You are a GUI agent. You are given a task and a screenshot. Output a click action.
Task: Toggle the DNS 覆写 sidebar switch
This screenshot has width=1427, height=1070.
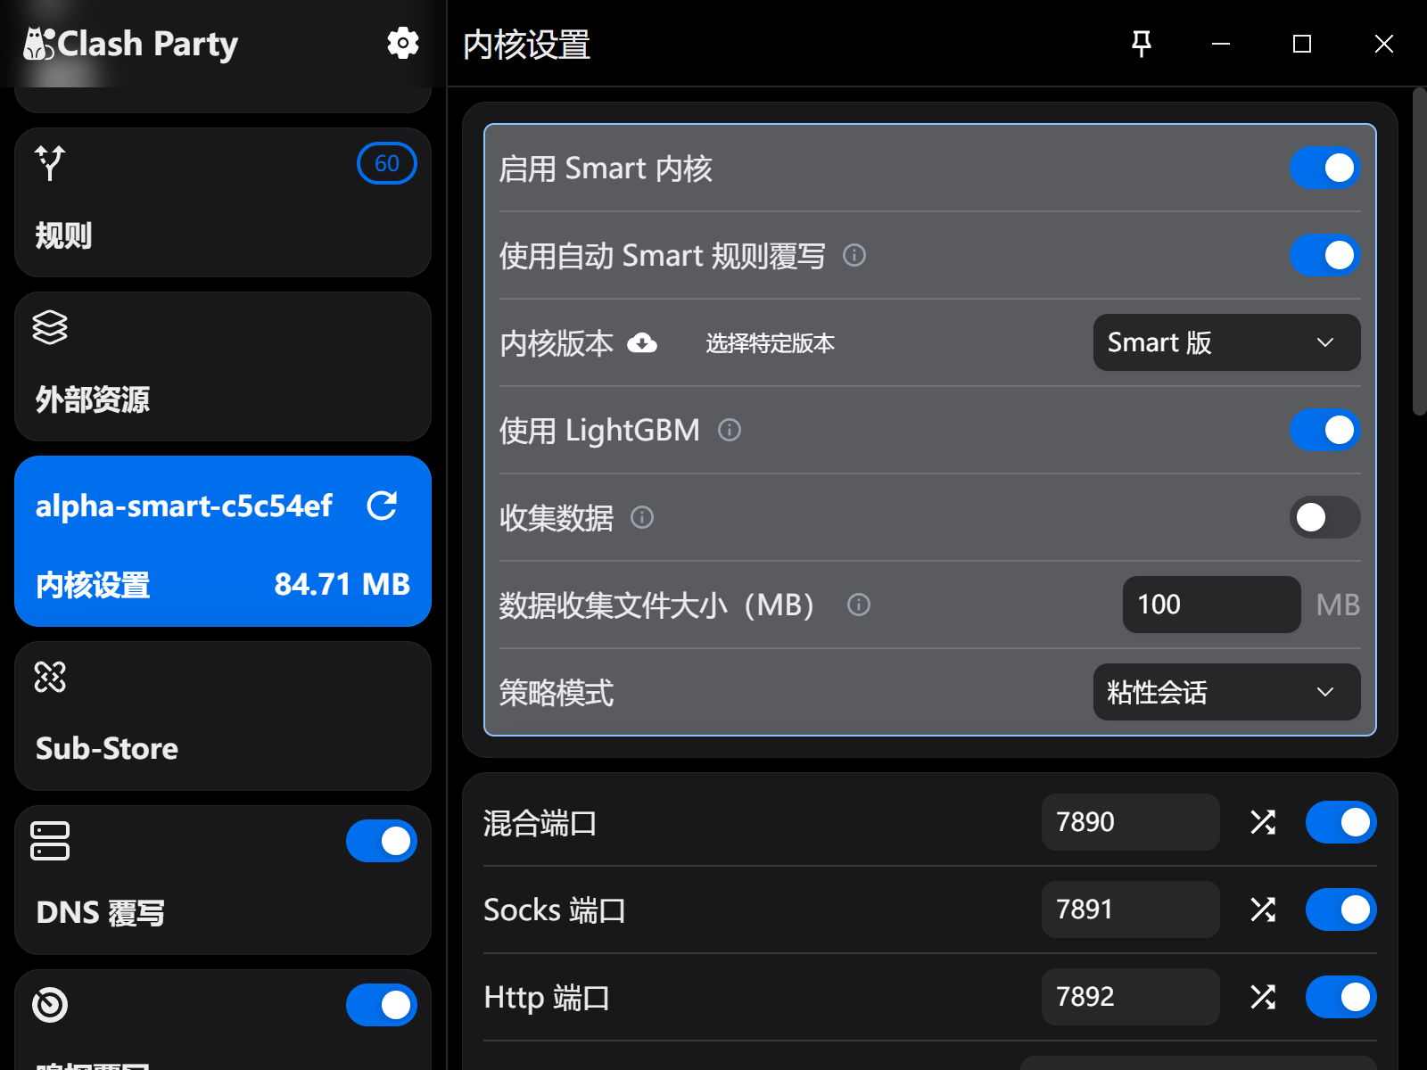coord(382,841)
